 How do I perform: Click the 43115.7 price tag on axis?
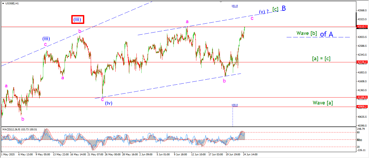pos(362,27)
